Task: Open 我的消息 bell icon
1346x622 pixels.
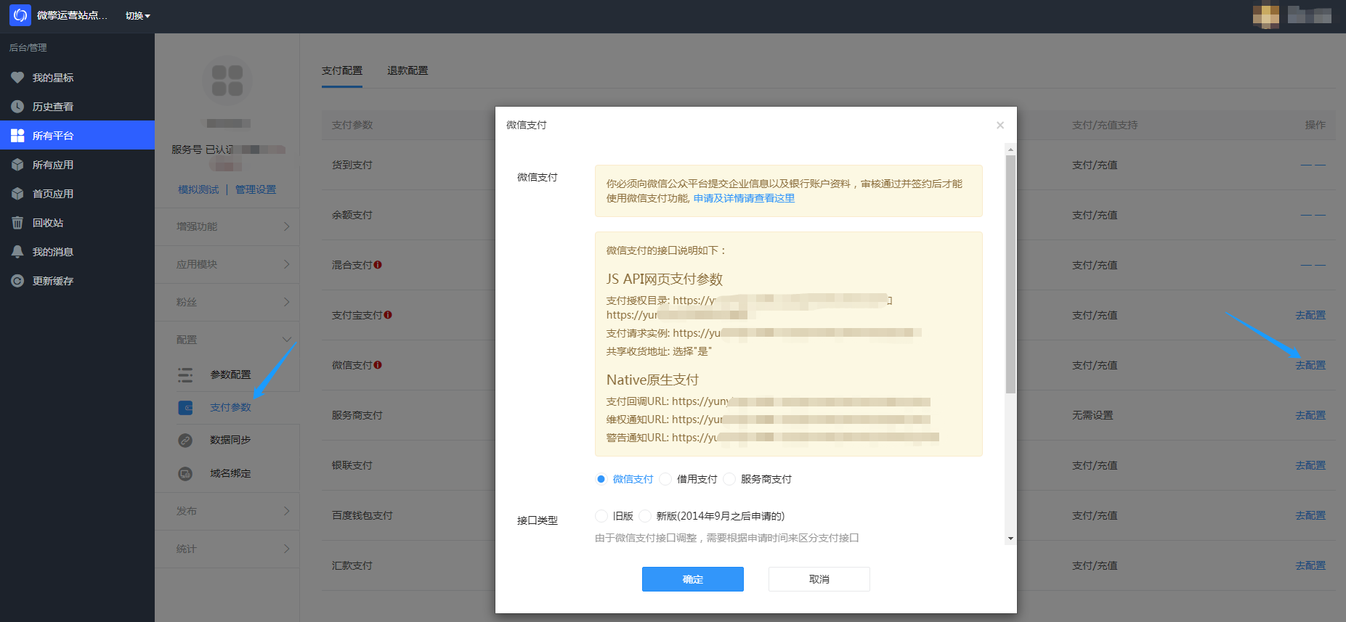Action: point(17,252)
